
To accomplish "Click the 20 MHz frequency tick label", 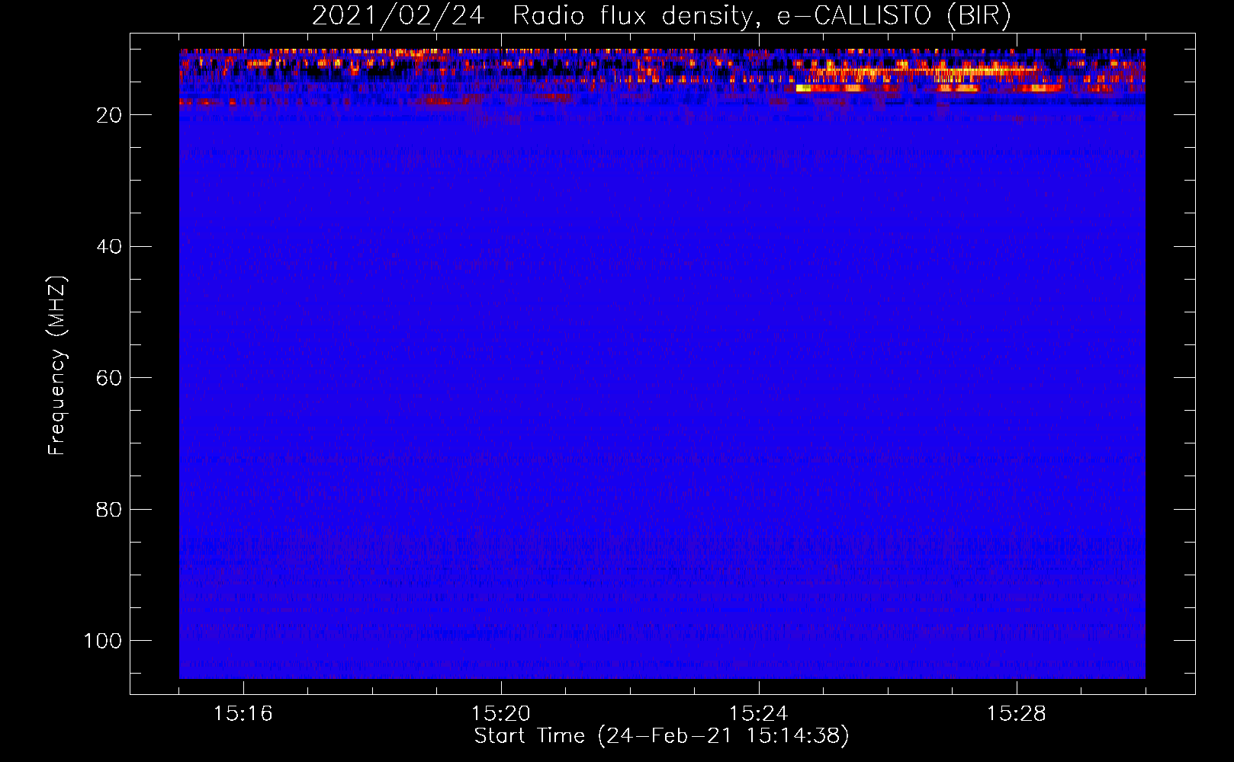I will 109,115.
